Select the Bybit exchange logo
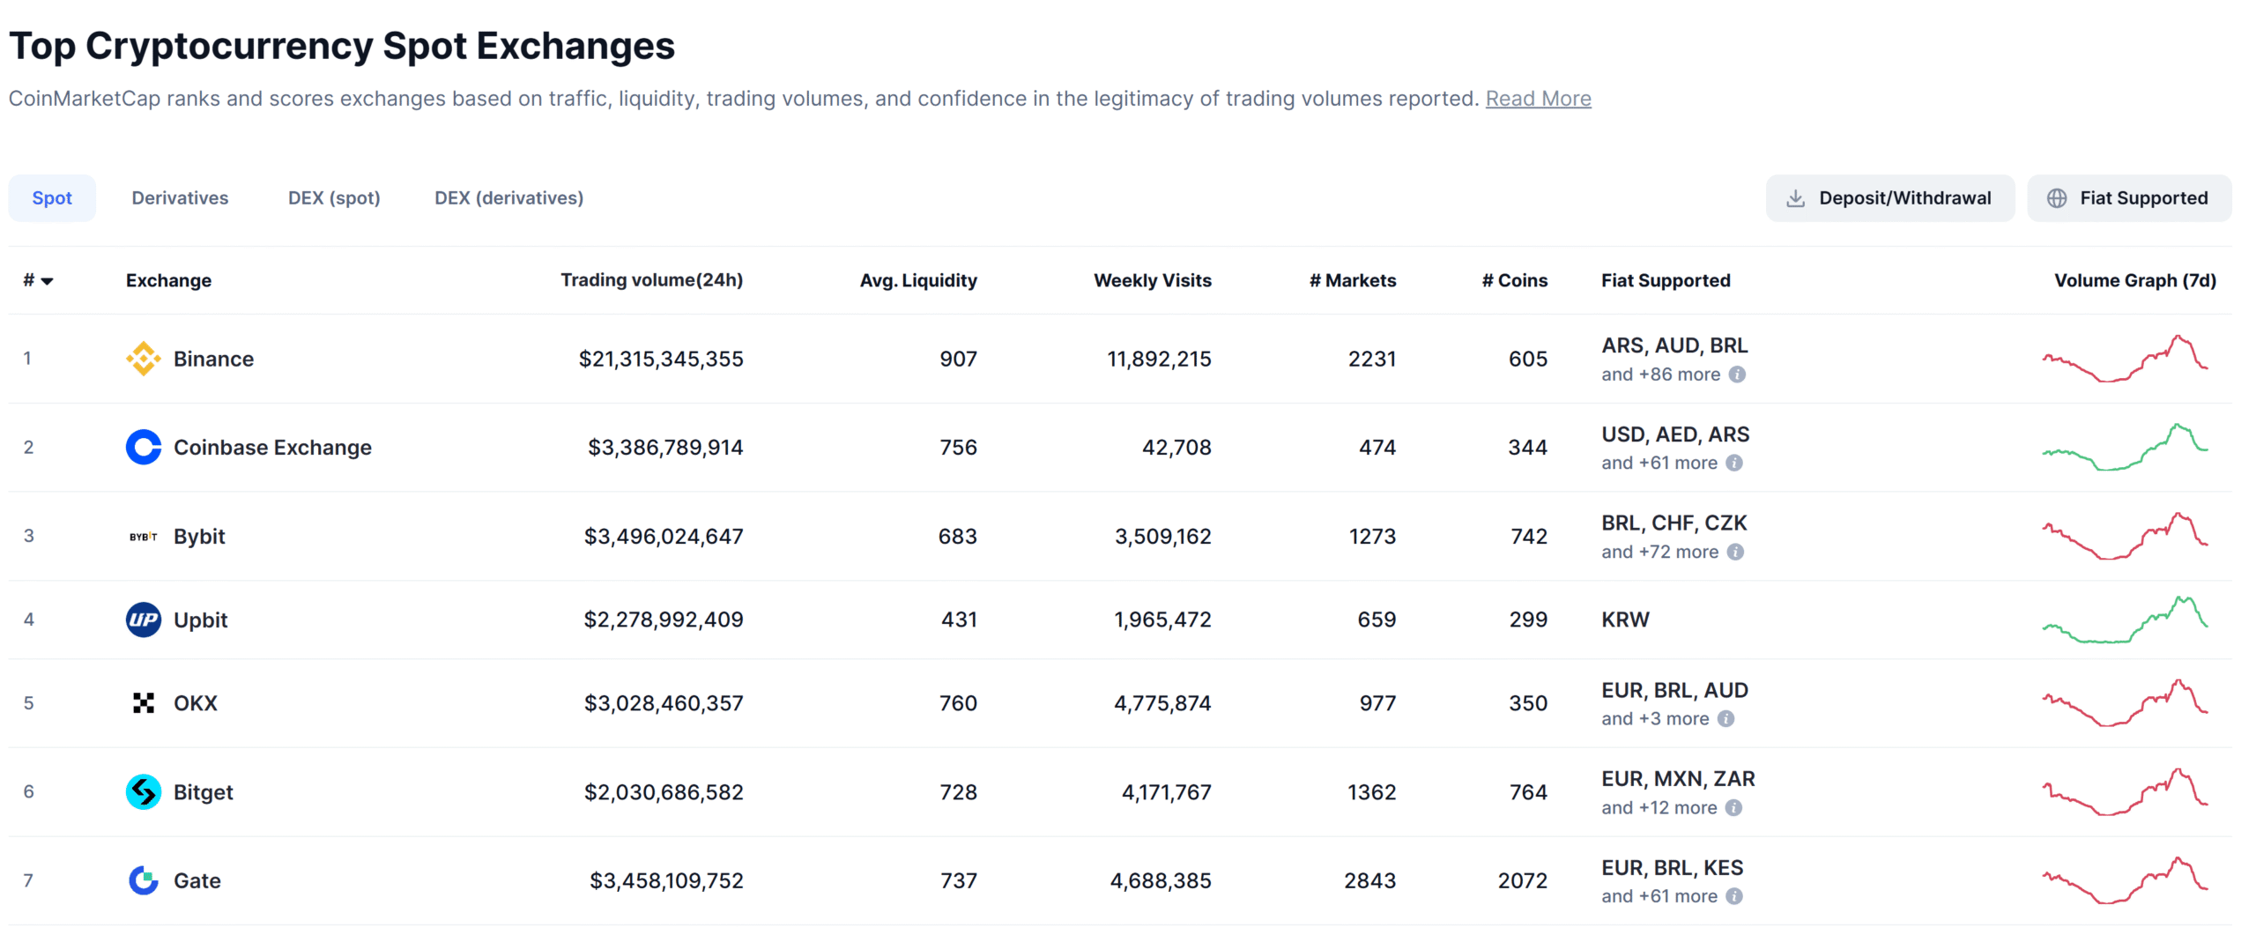2256x935 pixels. pyautogui.click(x=143, y=536)
